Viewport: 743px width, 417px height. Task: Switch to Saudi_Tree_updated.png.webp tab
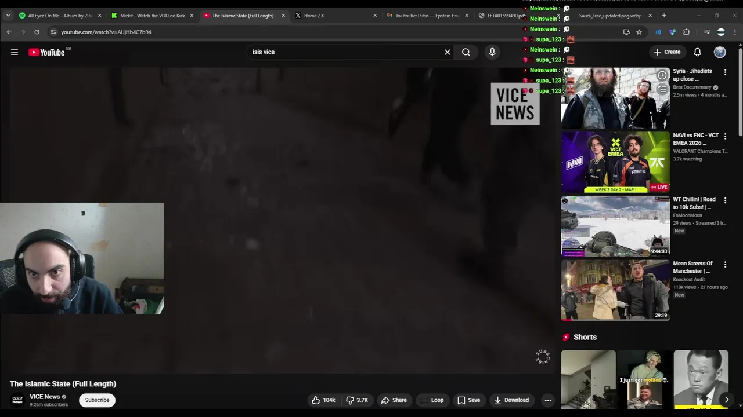click(x=609, y=16)
